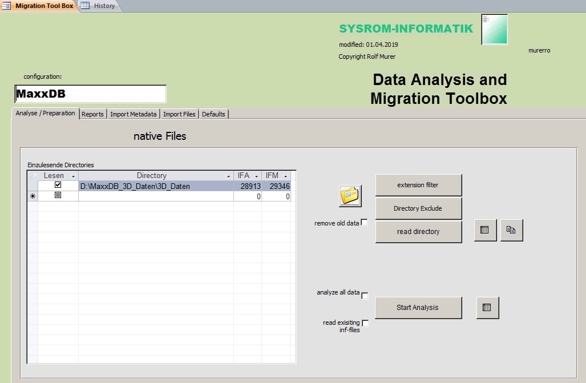This screenshot has height=383, width=586.
Task: Check the read existing inf-files option
Action: (365, 324)
